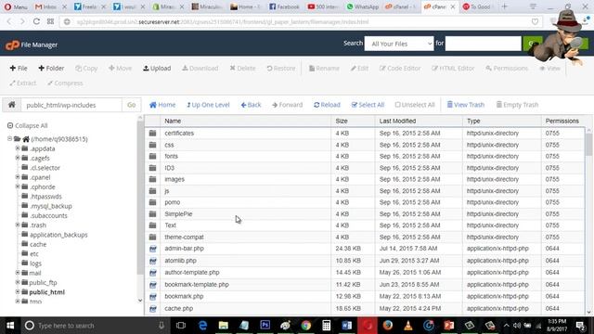Click the folder icon of the SimplePie row
Image resolution: width=594 pixels, height=334 pixels.
coord(152,214)
